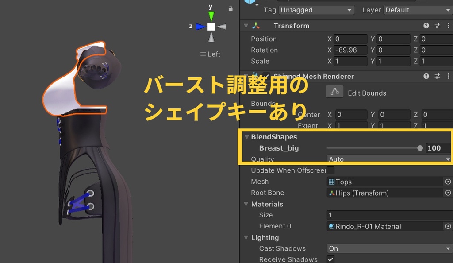Click the Bounds Center X field
The image size is (453, 263).
click(351, 115)
